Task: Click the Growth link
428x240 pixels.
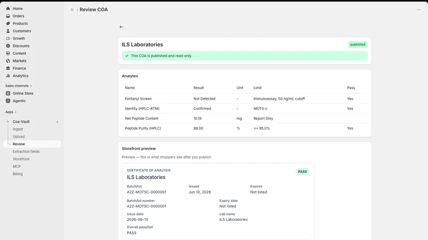Action: [x=19, y=38]
